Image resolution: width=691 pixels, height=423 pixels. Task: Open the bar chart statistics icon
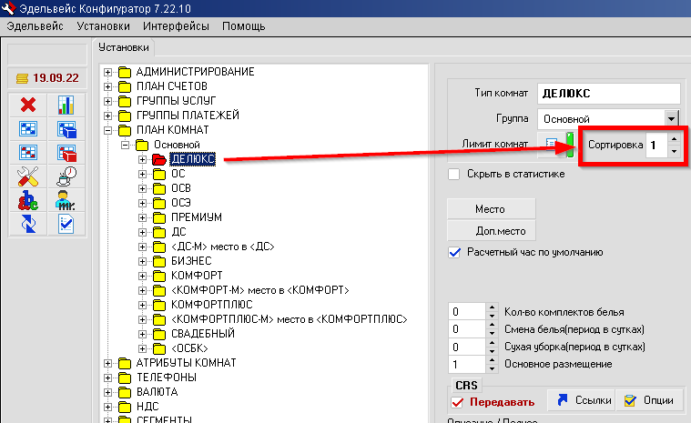pyautogui.click(x=66, y=106)
